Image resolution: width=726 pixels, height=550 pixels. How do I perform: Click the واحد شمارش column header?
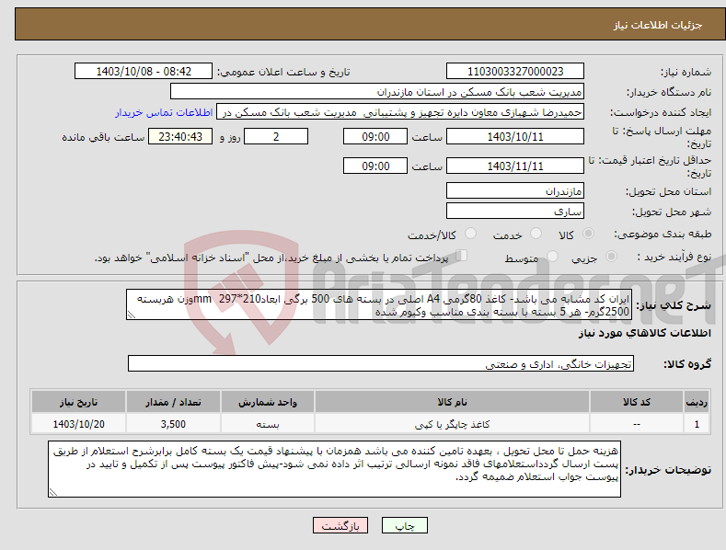click(268, 402)
